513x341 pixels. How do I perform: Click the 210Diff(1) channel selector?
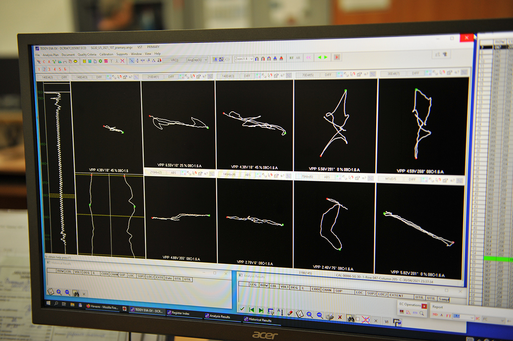153,77
